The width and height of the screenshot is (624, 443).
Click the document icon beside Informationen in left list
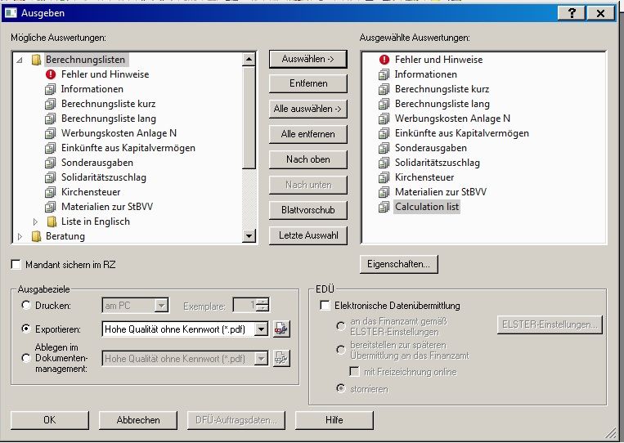[50, 89]
